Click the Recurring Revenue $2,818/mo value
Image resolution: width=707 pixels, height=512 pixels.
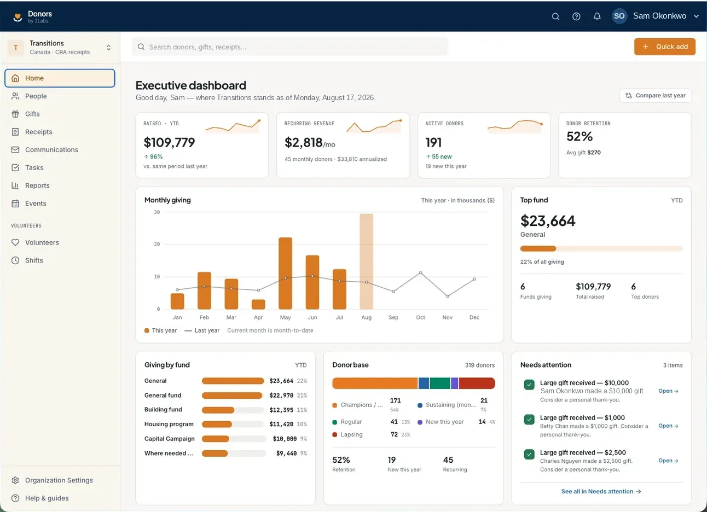click(x=310, y=143)
